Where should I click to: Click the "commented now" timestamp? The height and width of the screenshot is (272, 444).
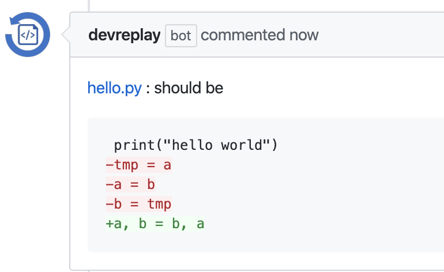tap(259, 35)
